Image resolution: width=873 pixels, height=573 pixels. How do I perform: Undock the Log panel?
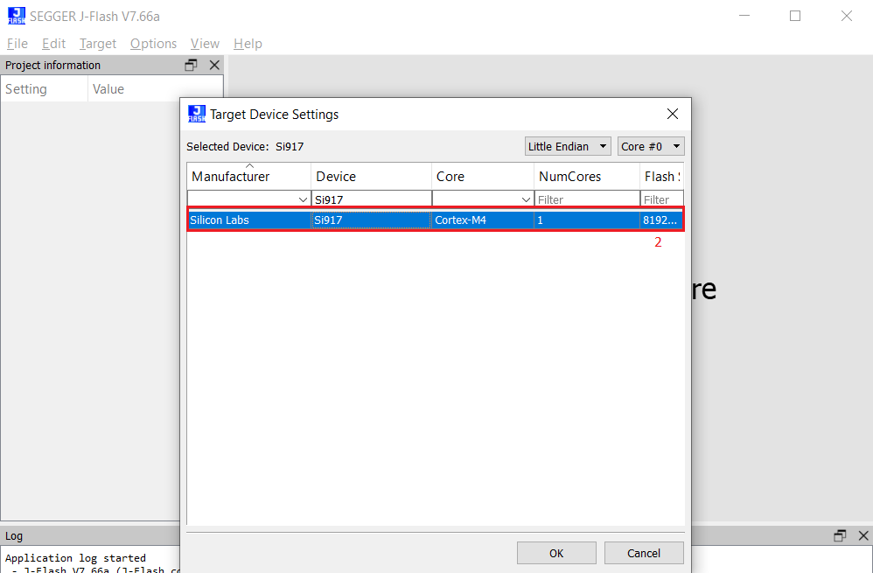click(x=840, y=535)
